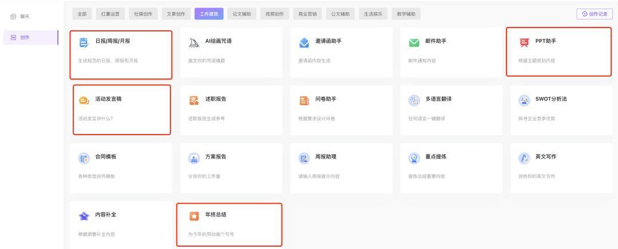
Task: Open the 日报/周报/月报 card title
Action: coord(113,41)
